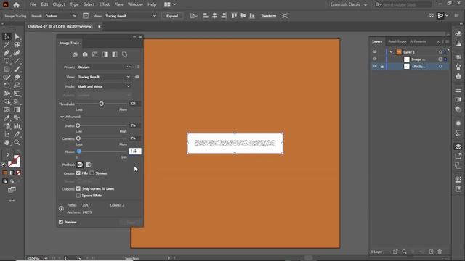Toggle the Rectangle layer's lock

[382, 66]
